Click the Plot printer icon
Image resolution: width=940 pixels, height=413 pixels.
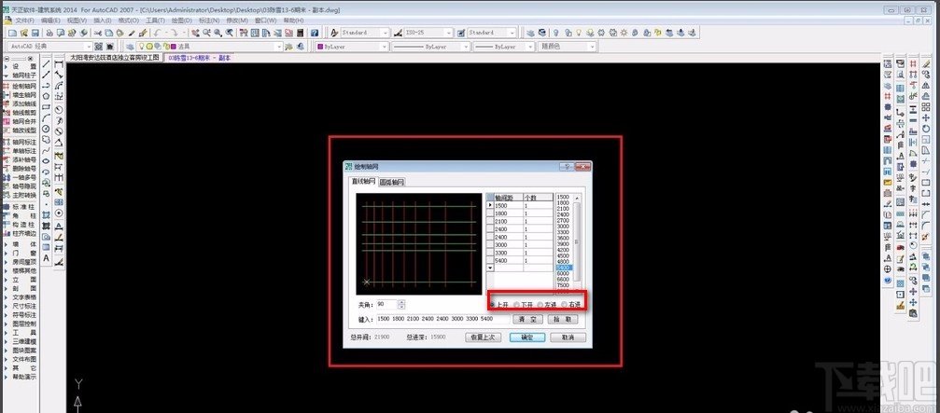point(49,33)
